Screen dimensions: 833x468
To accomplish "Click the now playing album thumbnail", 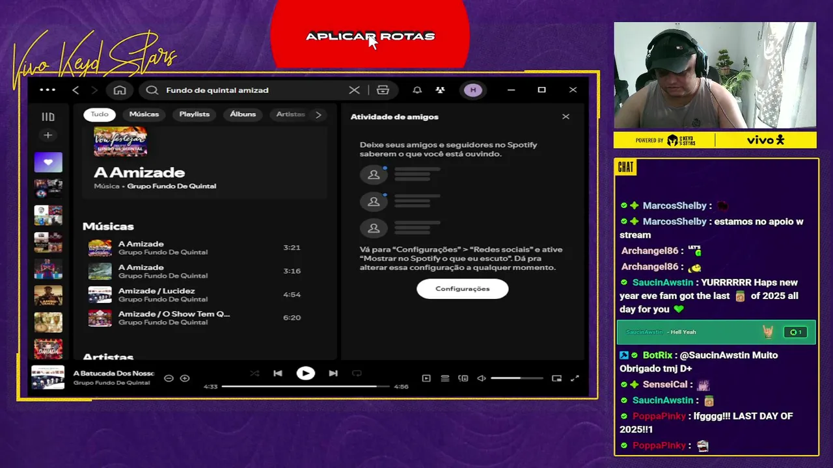I will pos(48,378).
